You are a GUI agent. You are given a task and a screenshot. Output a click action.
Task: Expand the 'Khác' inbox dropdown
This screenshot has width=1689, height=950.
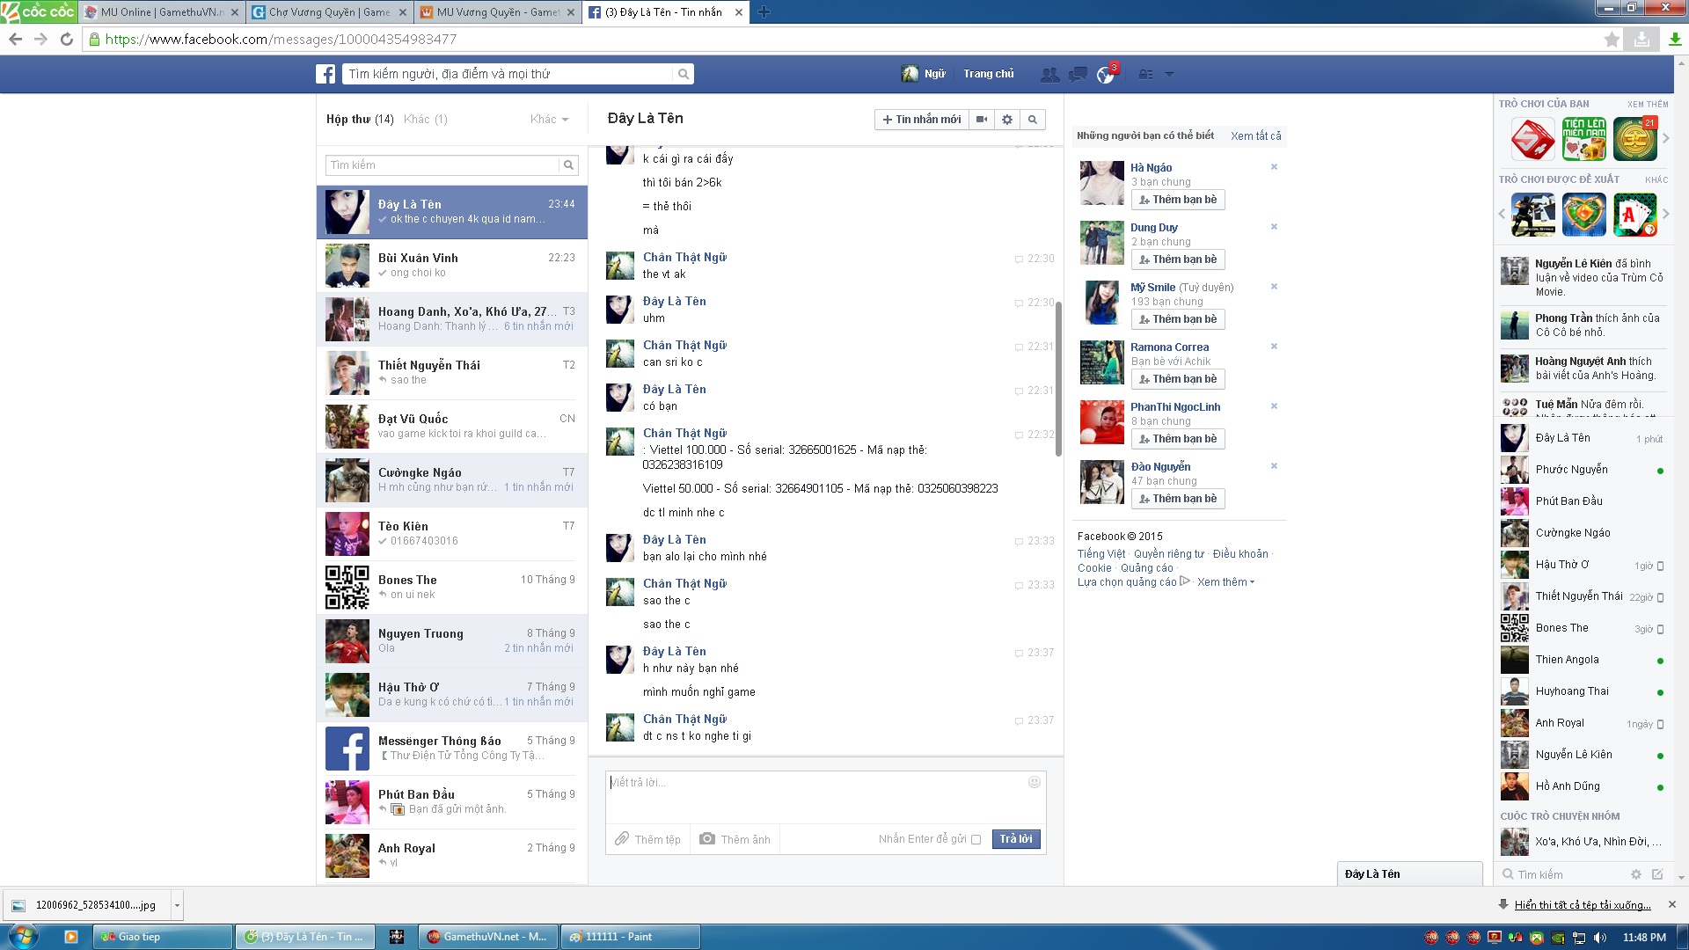point(550,120)
